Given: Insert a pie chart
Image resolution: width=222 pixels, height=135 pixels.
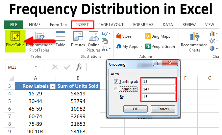Looking at the screenshot, I should [x=212, y=49].
